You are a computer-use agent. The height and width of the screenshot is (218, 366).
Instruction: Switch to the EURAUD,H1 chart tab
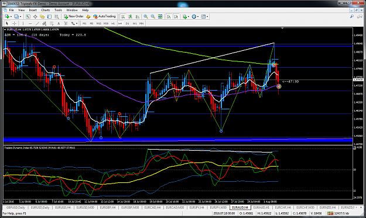pyautogui.click(x=261, y=207)
